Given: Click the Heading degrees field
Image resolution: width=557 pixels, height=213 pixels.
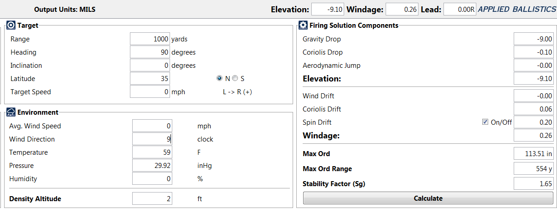Looking at the screenshot, I should pyautogui.click(x=150, y=52).
